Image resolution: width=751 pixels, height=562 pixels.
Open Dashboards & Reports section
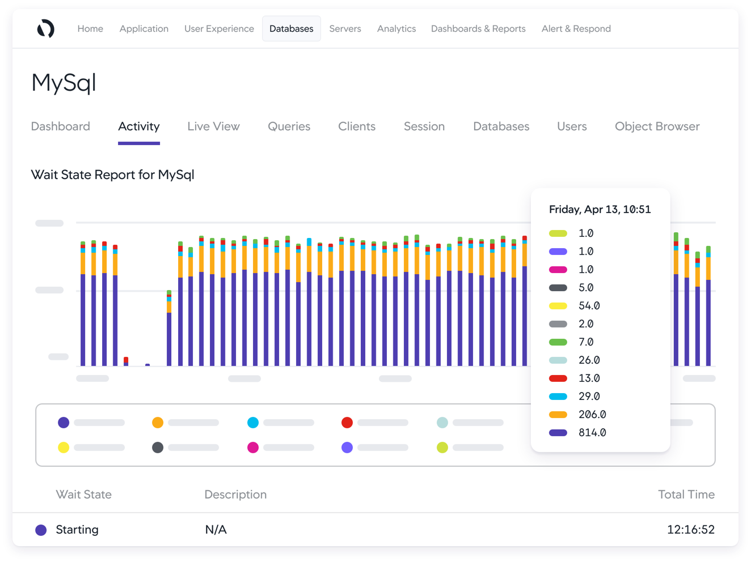tap(478, 29)
